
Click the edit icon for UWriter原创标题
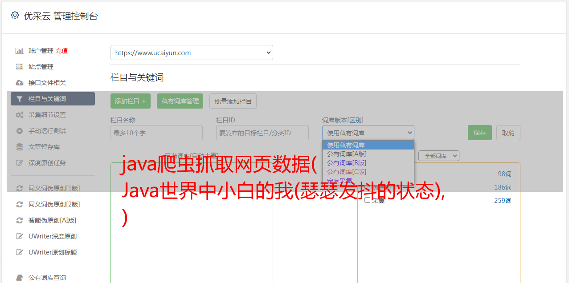point(19,252)
